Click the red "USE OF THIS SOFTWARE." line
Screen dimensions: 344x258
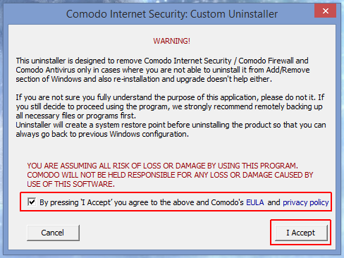point(70,184)
